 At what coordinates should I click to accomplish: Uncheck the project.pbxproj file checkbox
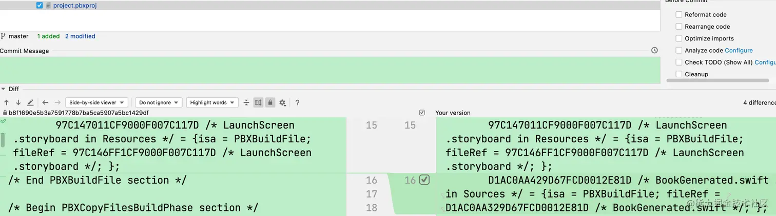(x=40, y=6)
